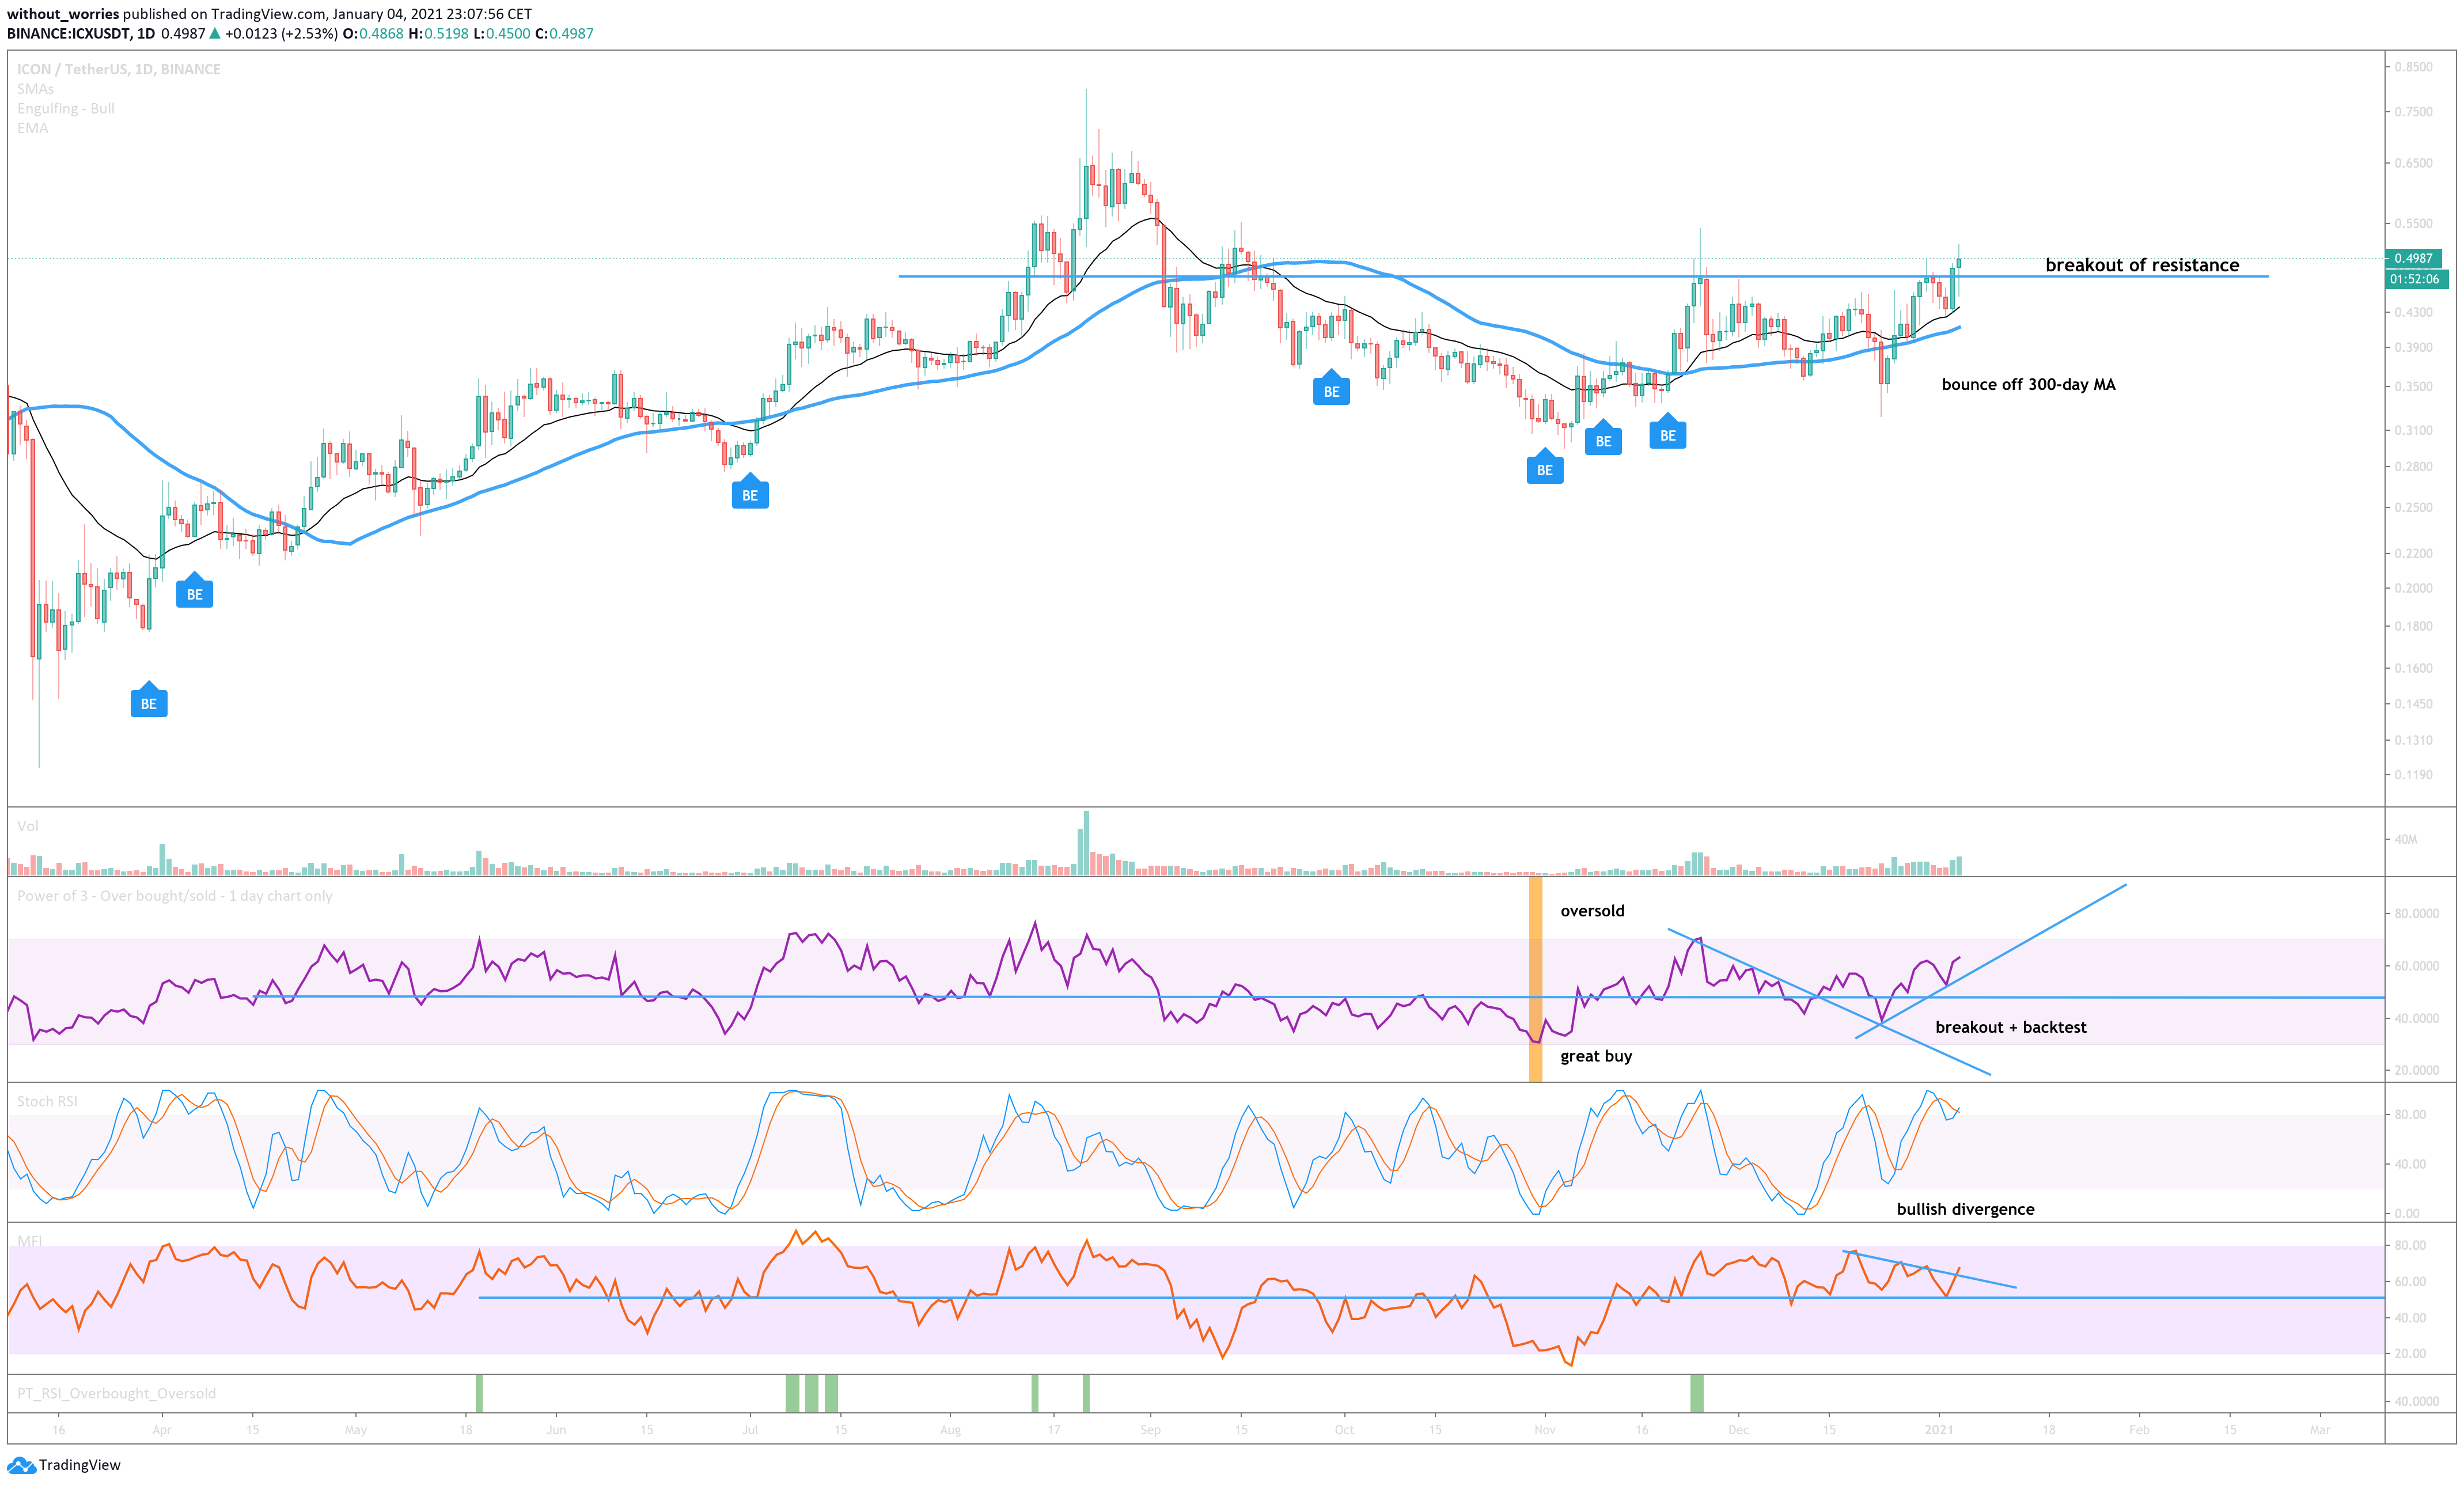Click the 'without_worries' author name
2464x1486 pixels.
click(63, 14)
